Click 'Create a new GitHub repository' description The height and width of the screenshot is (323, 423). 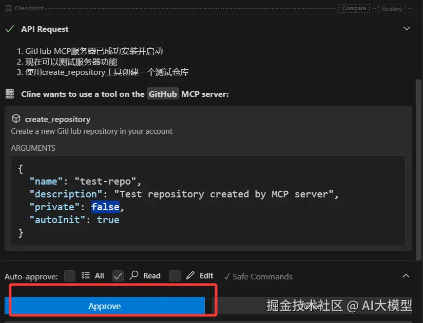pyautogui.click(x=91, y=131)
